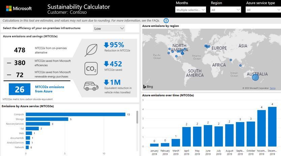The height and width of the screenshot is (156, 281).
Task: Select the Compute bar in emissions by service
Action: point(76,114)
